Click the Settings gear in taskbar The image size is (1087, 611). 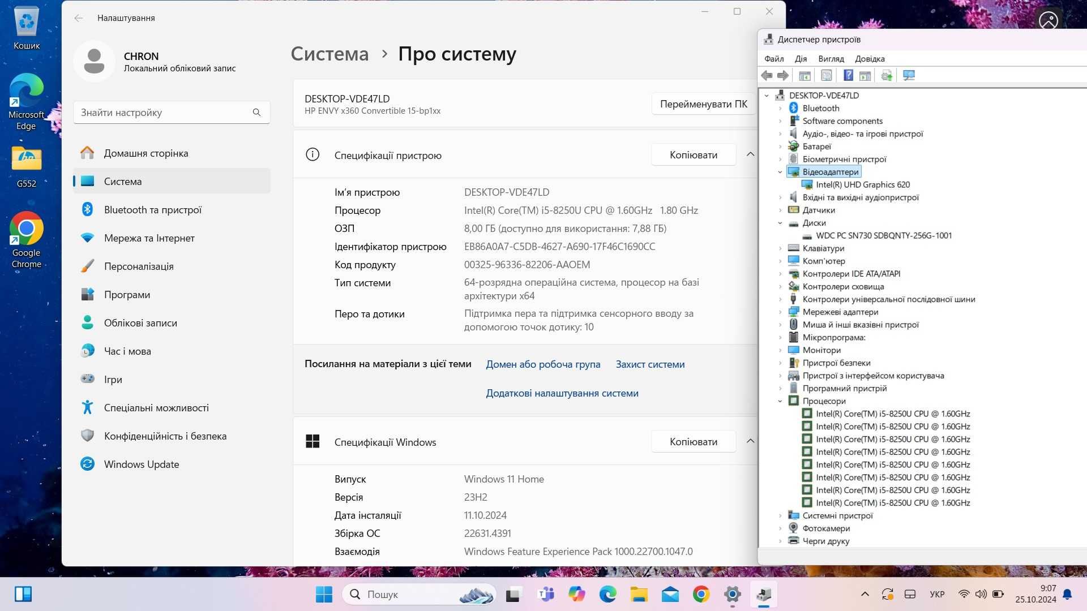pos(733,594)
